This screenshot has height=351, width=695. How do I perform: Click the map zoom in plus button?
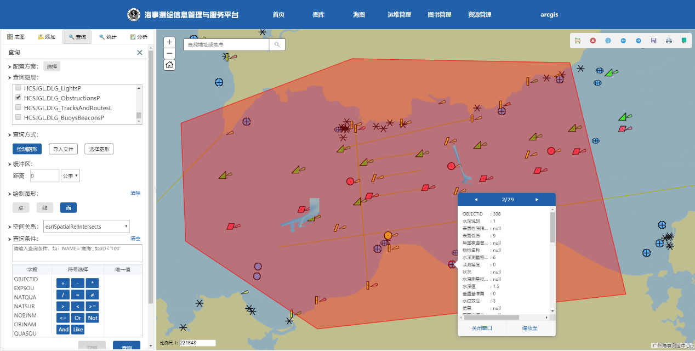tap(169, 42)
